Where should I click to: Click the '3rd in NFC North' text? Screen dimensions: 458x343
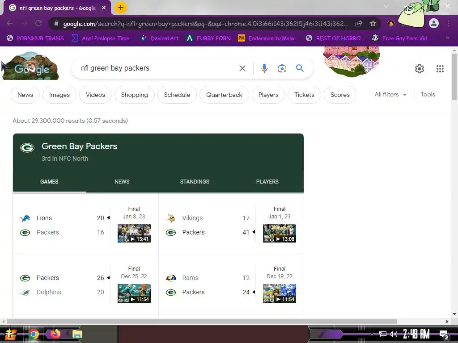pyautogui.click(x=65, y=159)
